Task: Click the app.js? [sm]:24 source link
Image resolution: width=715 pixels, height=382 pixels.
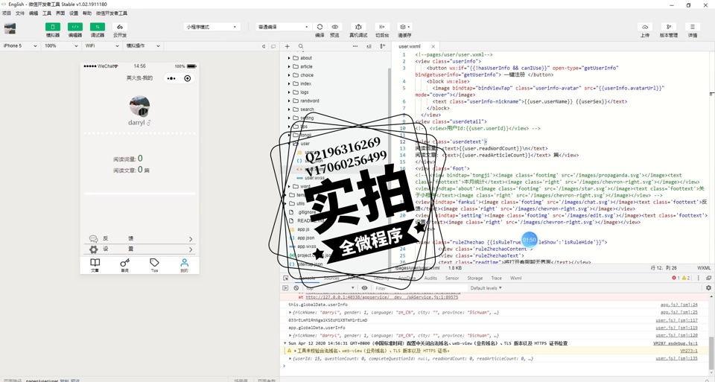Action: point(679,305)
